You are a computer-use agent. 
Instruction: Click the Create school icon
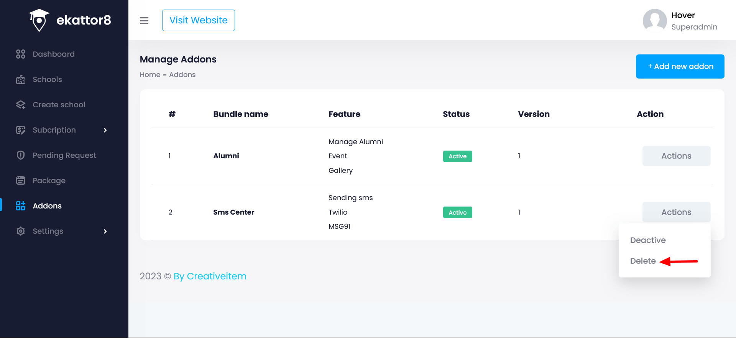[21, 105]
